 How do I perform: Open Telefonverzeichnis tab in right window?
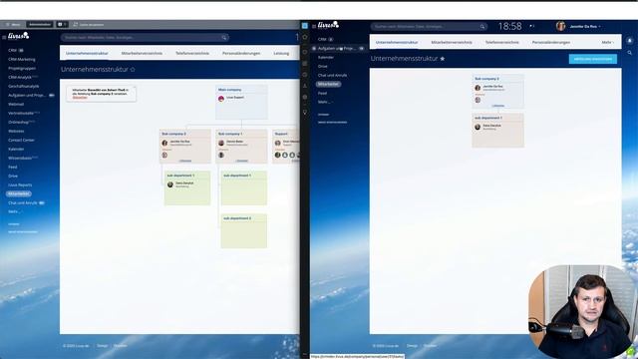[501, 42]
